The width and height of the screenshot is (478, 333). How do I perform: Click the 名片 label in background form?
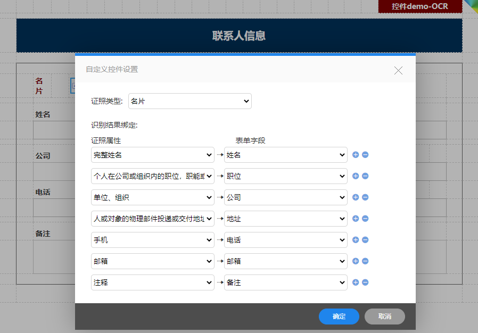tap(39, 86)
